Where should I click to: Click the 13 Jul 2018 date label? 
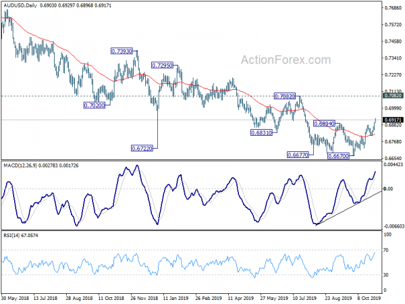tap(46, 299)
